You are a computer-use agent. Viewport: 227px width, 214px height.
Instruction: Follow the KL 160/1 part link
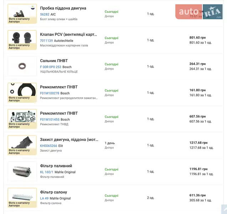click(47, 172)
